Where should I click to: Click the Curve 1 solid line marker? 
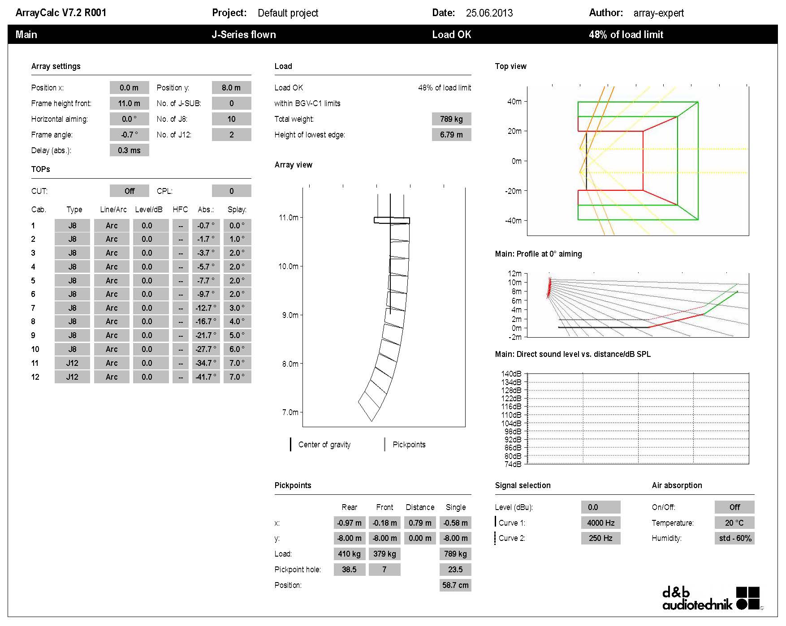click(496, 522)
